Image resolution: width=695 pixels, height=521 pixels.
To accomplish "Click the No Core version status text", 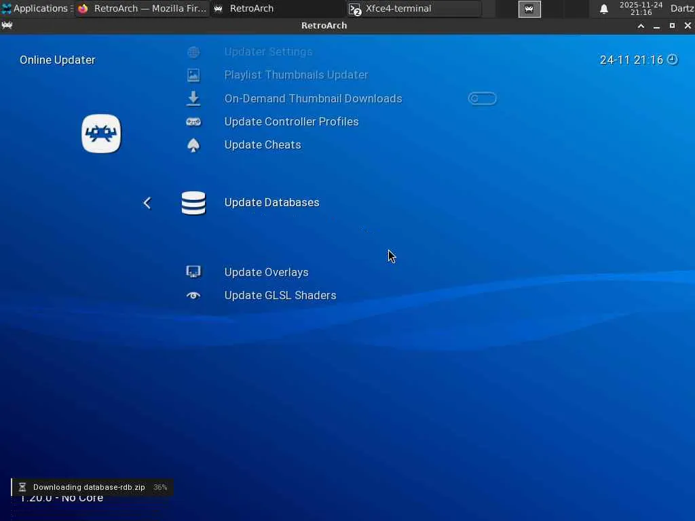I will (62, 497).
